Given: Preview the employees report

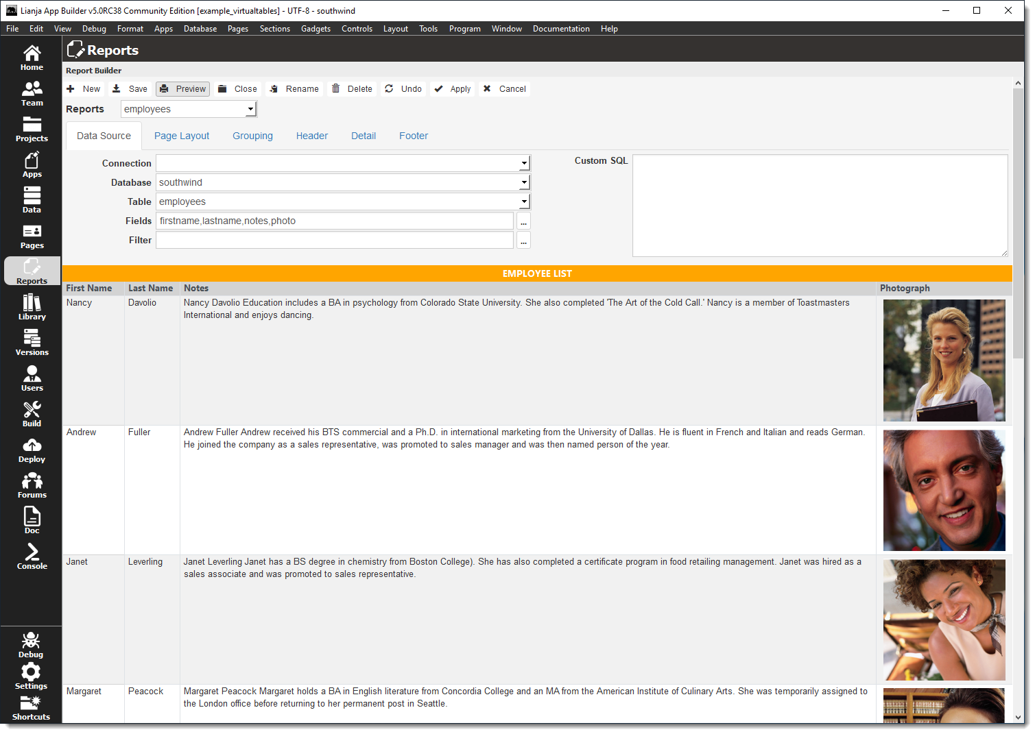Looking at the screenshot, I should click(x=182, y=88).
